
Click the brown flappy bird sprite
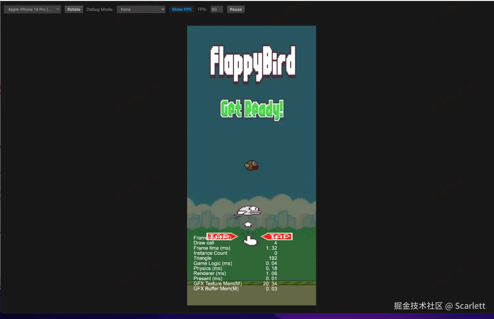point(251,166)
